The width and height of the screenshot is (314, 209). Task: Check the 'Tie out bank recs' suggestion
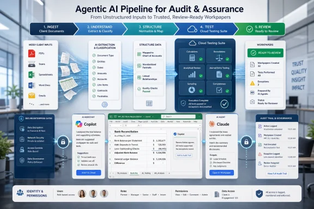pyautogui.click(x=78, y=157)
